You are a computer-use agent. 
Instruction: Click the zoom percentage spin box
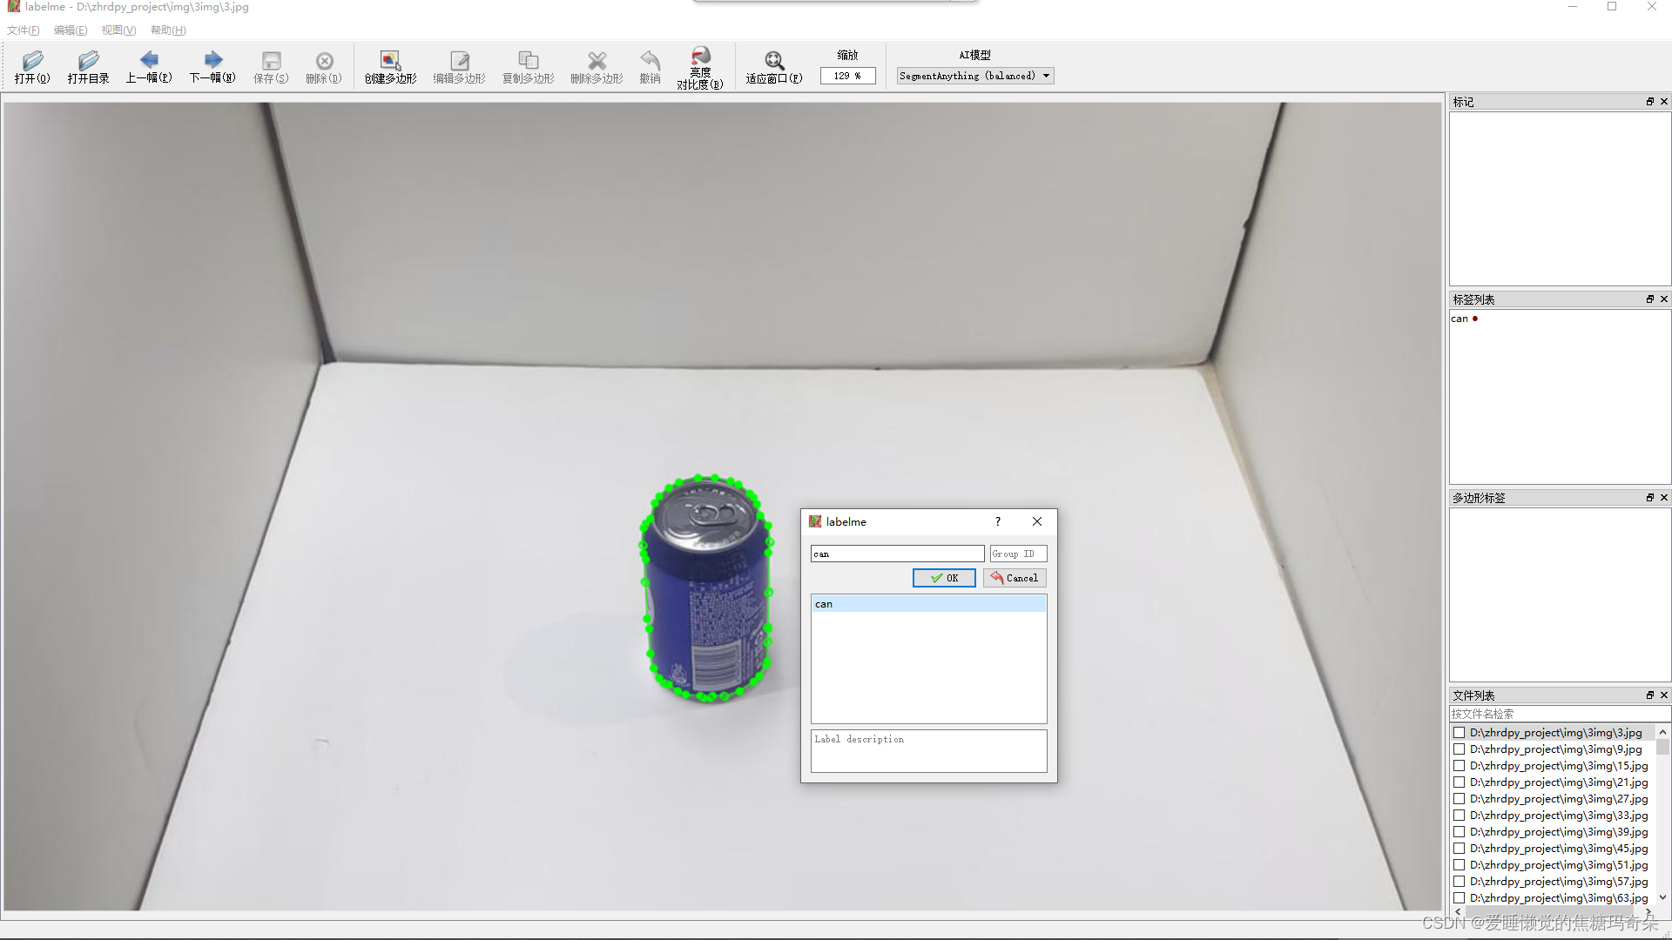846,76
